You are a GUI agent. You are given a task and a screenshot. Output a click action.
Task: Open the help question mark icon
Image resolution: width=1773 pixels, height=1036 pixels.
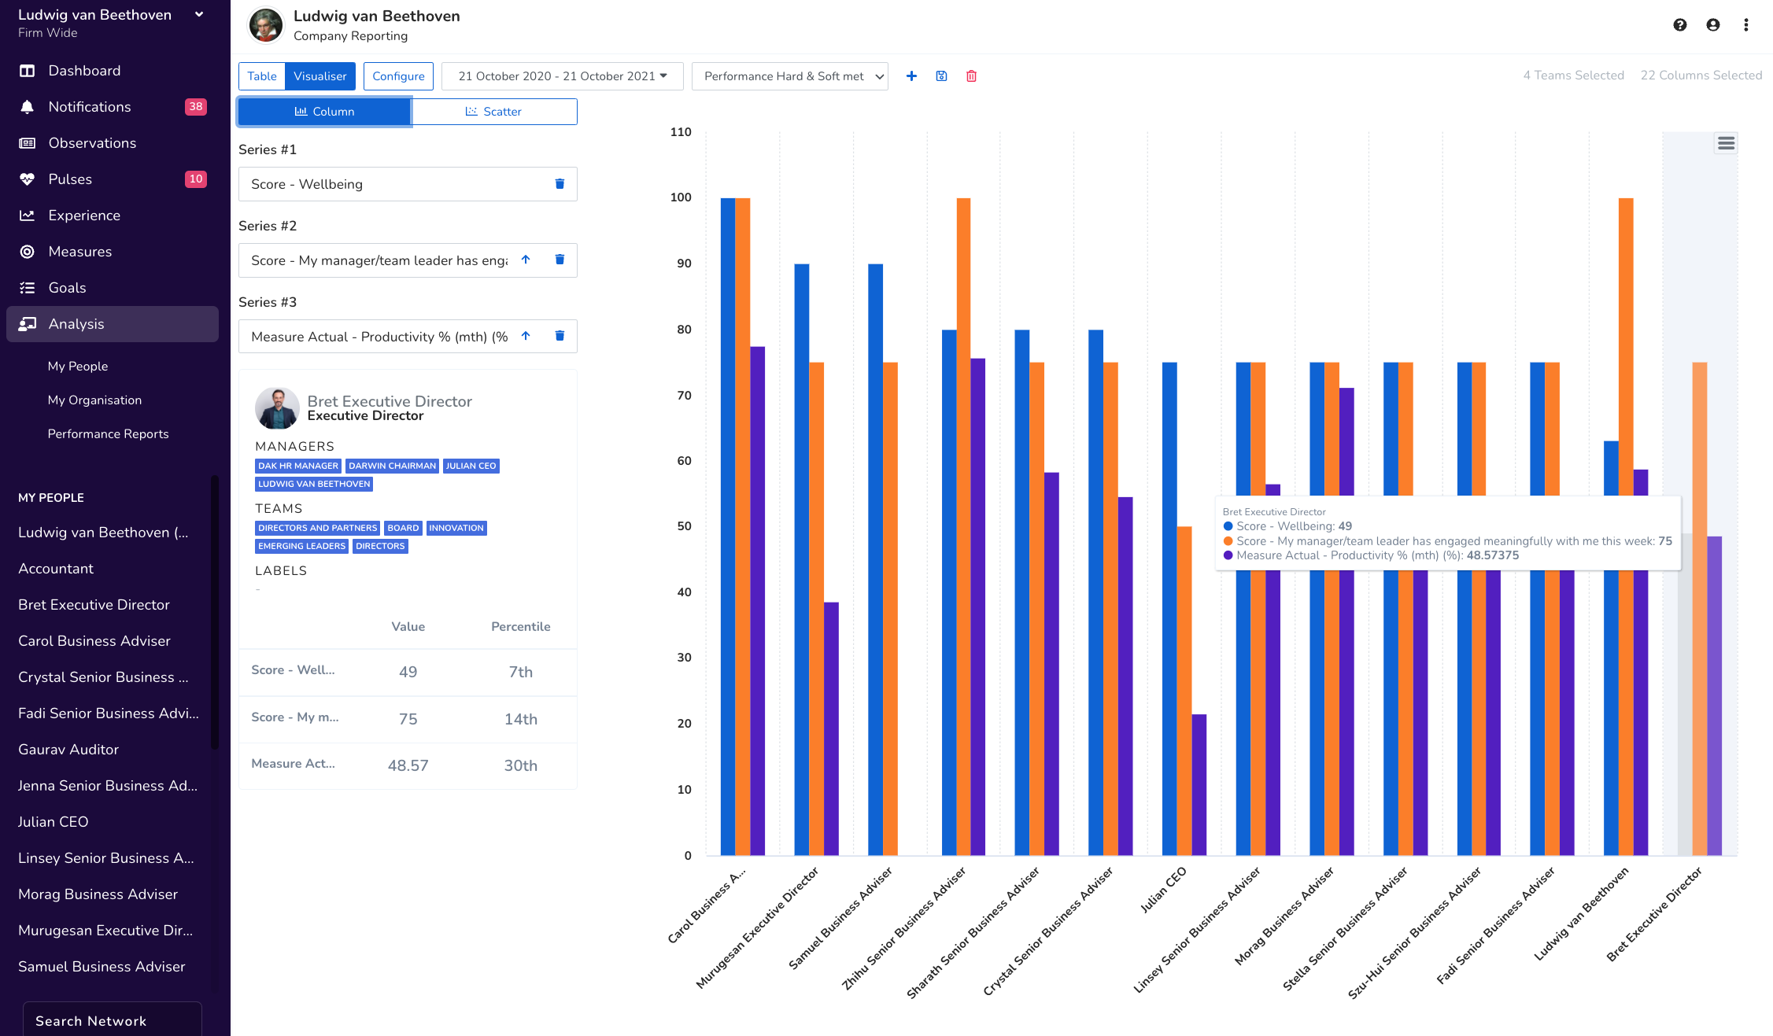1679,25
